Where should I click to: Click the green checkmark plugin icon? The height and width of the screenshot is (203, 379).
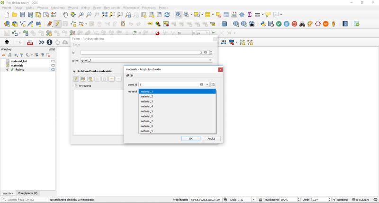[x=279, y=24]
